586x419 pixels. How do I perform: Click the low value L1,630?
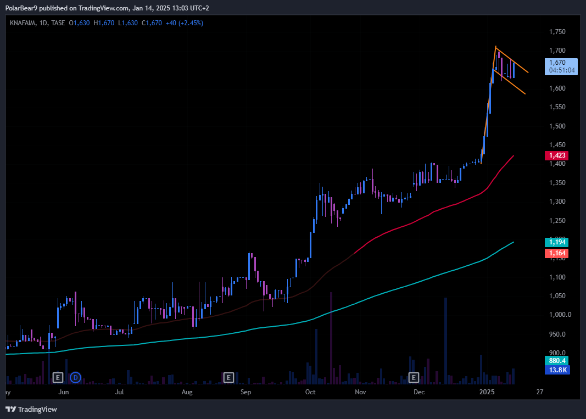[x=128, y=23]
